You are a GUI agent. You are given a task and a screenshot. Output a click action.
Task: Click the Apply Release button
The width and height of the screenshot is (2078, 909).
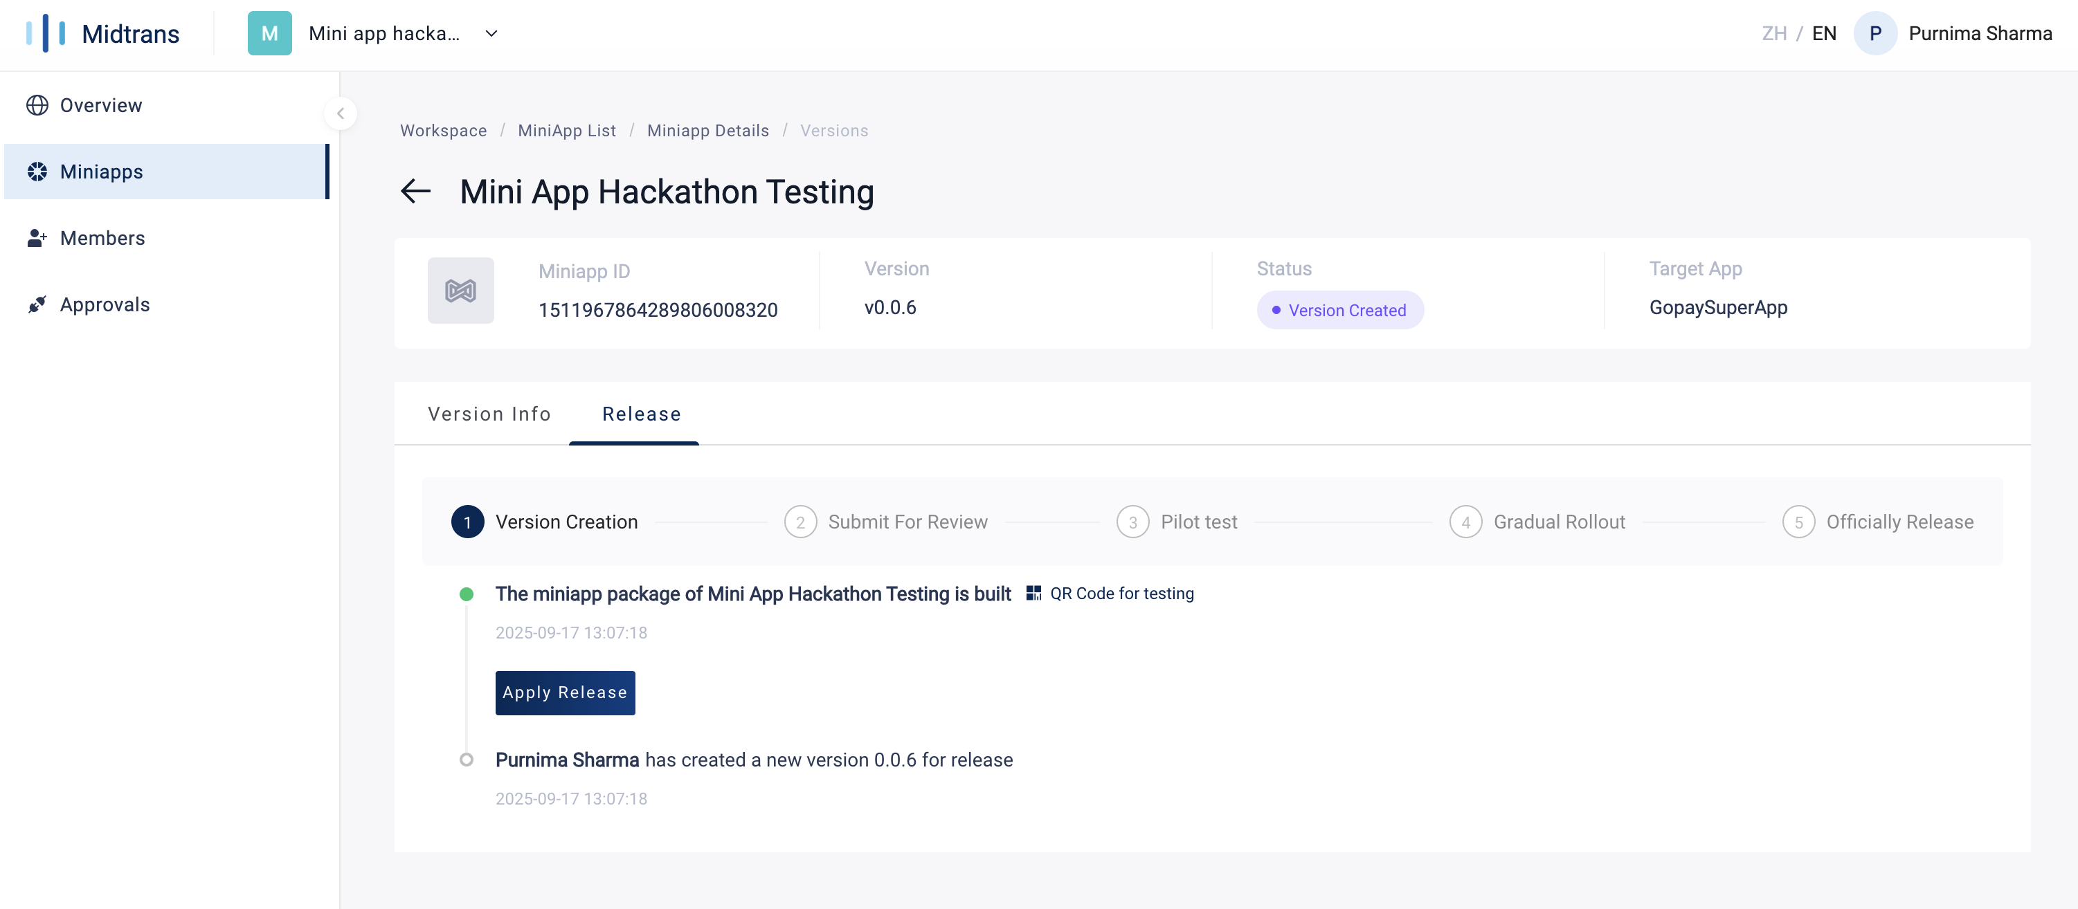(x=565, y=693)
